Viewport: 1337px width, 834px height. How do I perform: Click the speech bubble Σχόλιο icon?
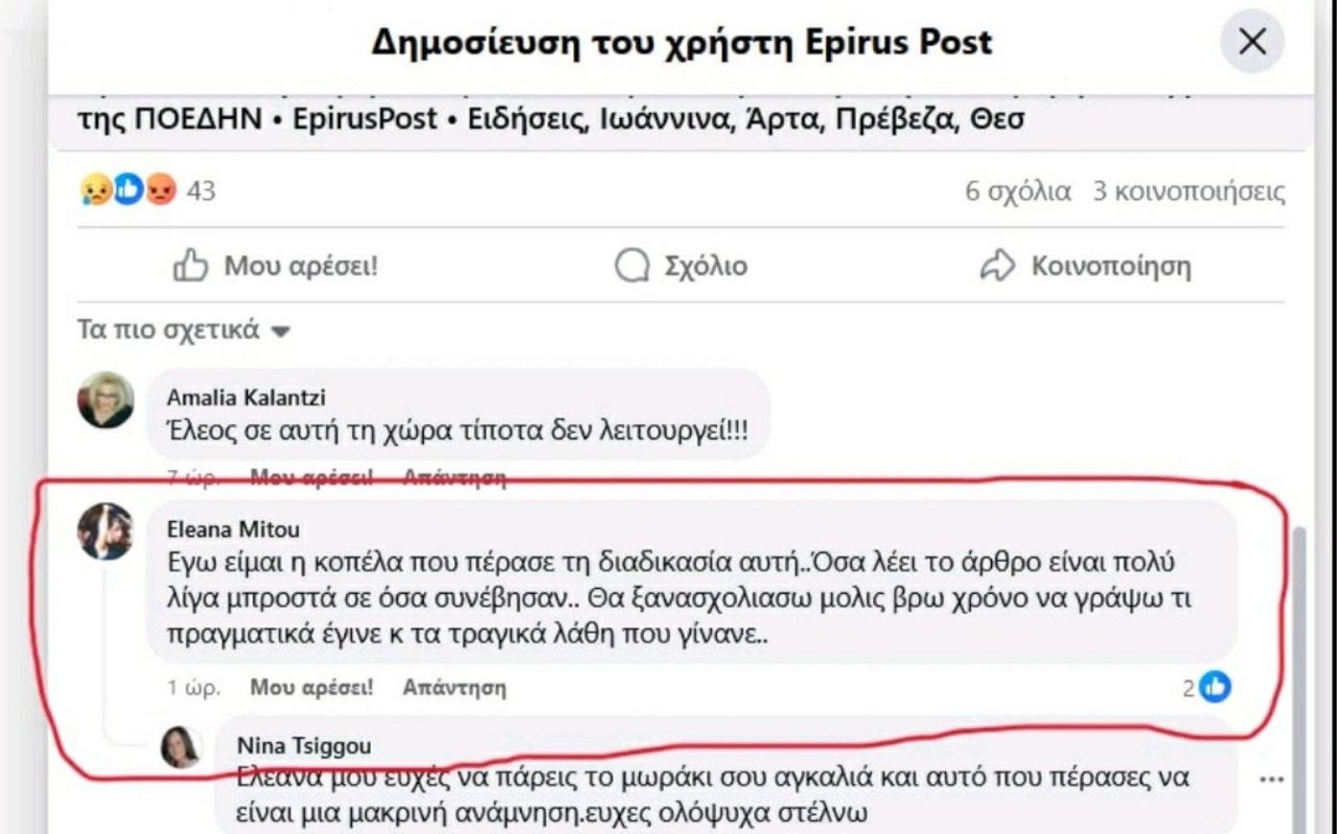click(x=632, y=265)
